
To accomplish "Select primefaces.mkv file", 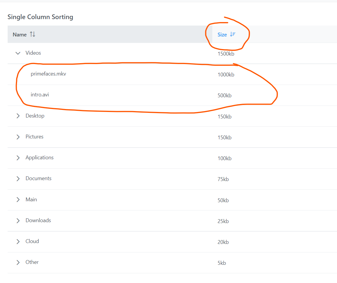I will click(x=48, y=74).
